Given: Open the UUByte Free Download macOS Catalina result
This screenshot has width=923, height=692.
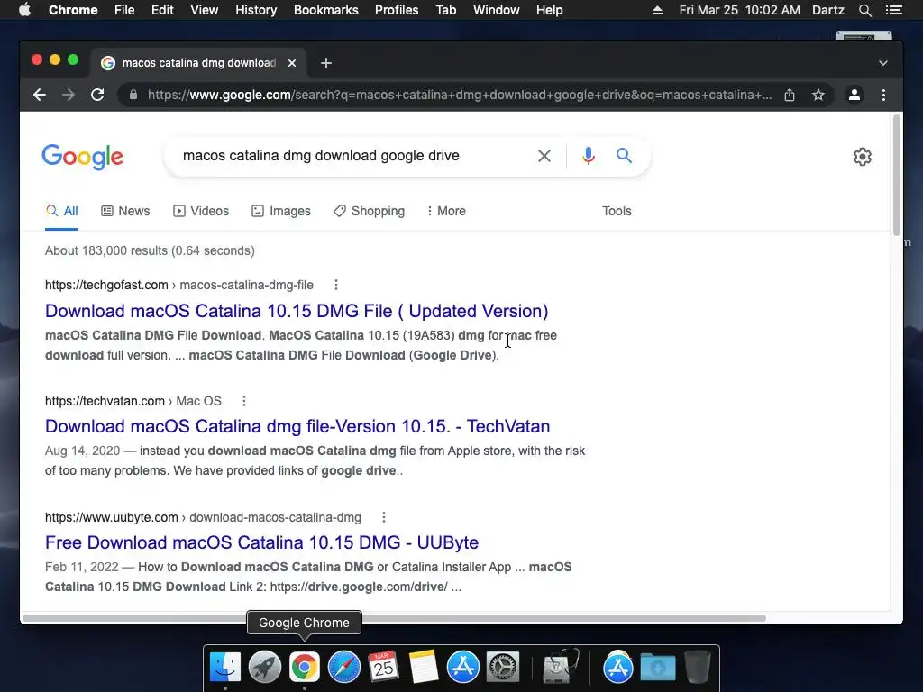Looking at the screenshot, I should point(262,542).
